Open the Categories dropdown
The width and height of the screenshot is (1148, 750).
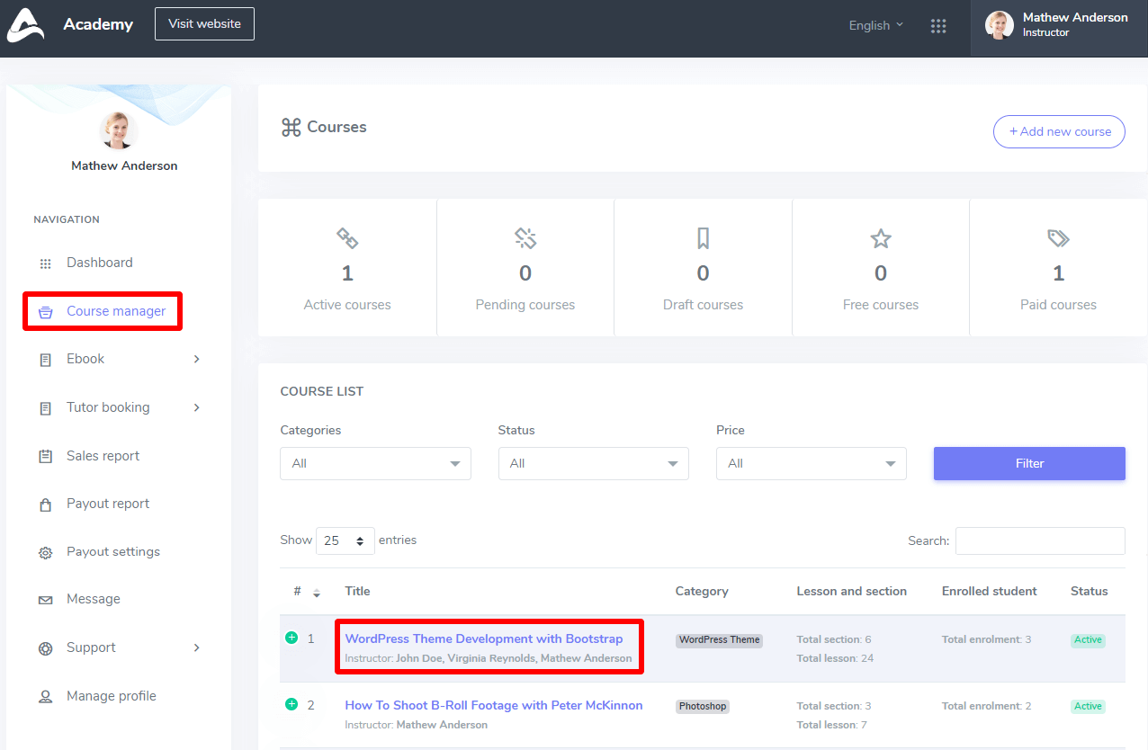pos(375,463)
